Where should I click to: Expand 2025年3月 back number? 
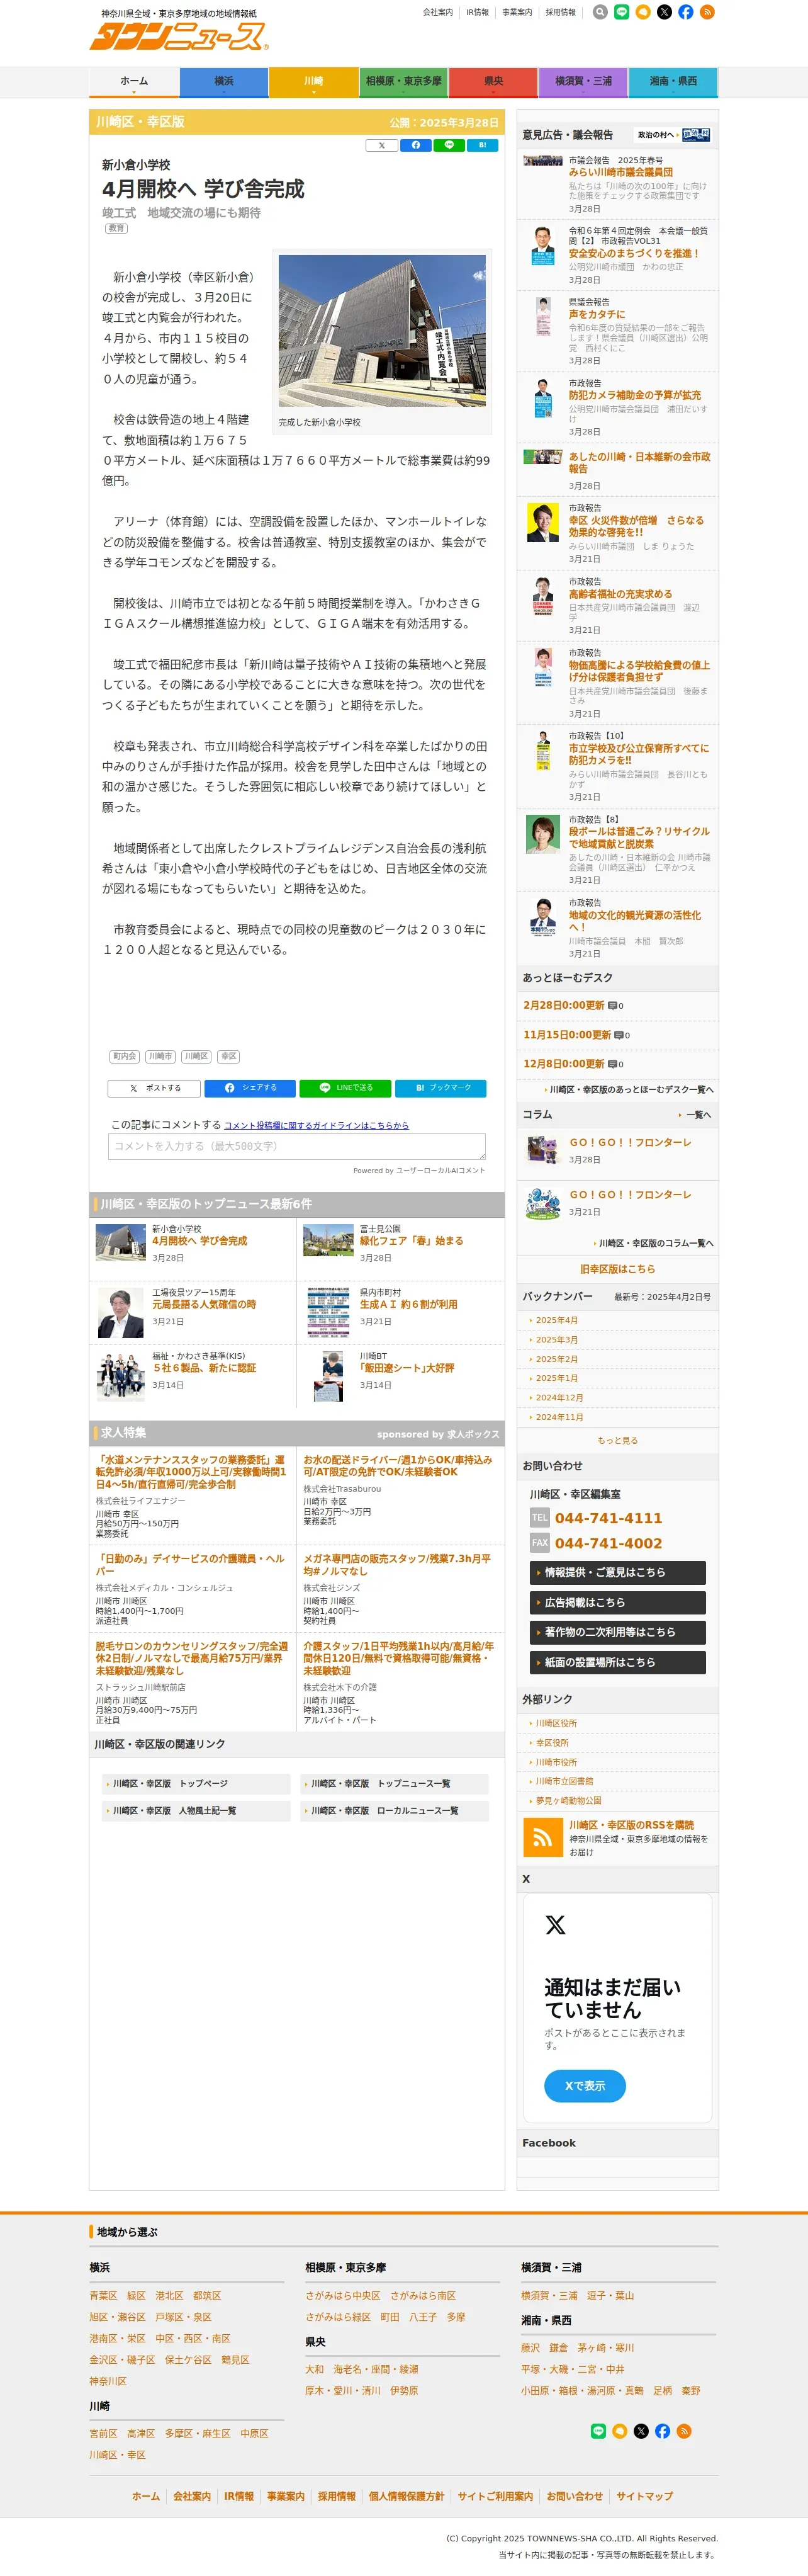(556, 1340)
